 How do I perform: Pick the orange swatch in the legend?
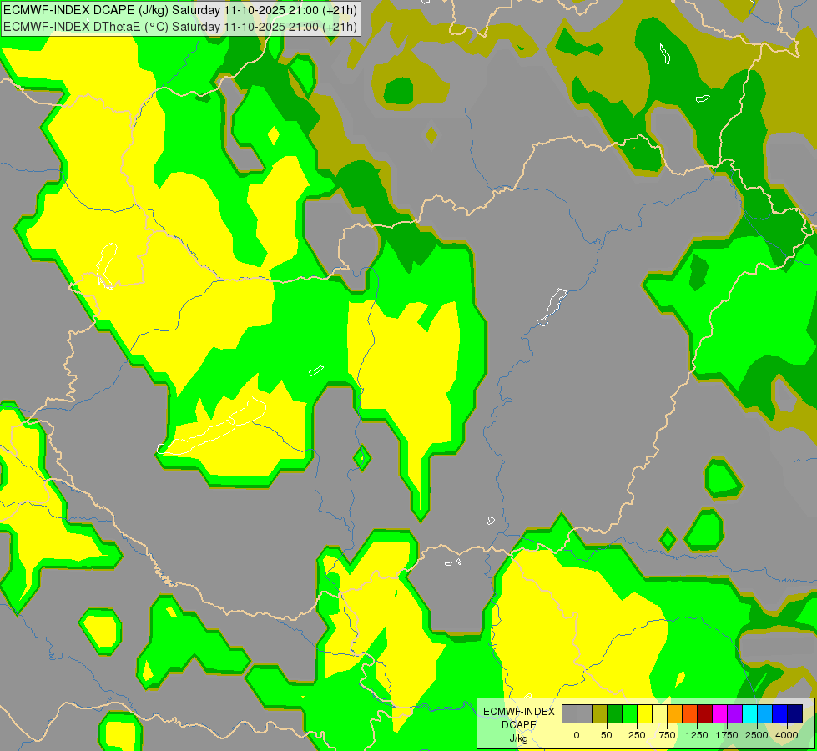(x=674, y=713)
